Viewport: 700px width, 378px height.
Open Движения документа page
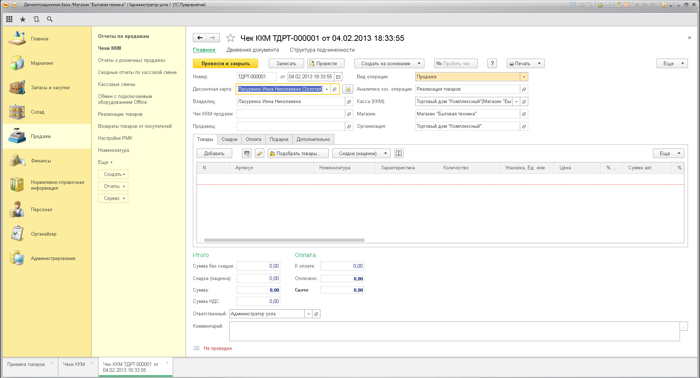[x=253, y=50]
